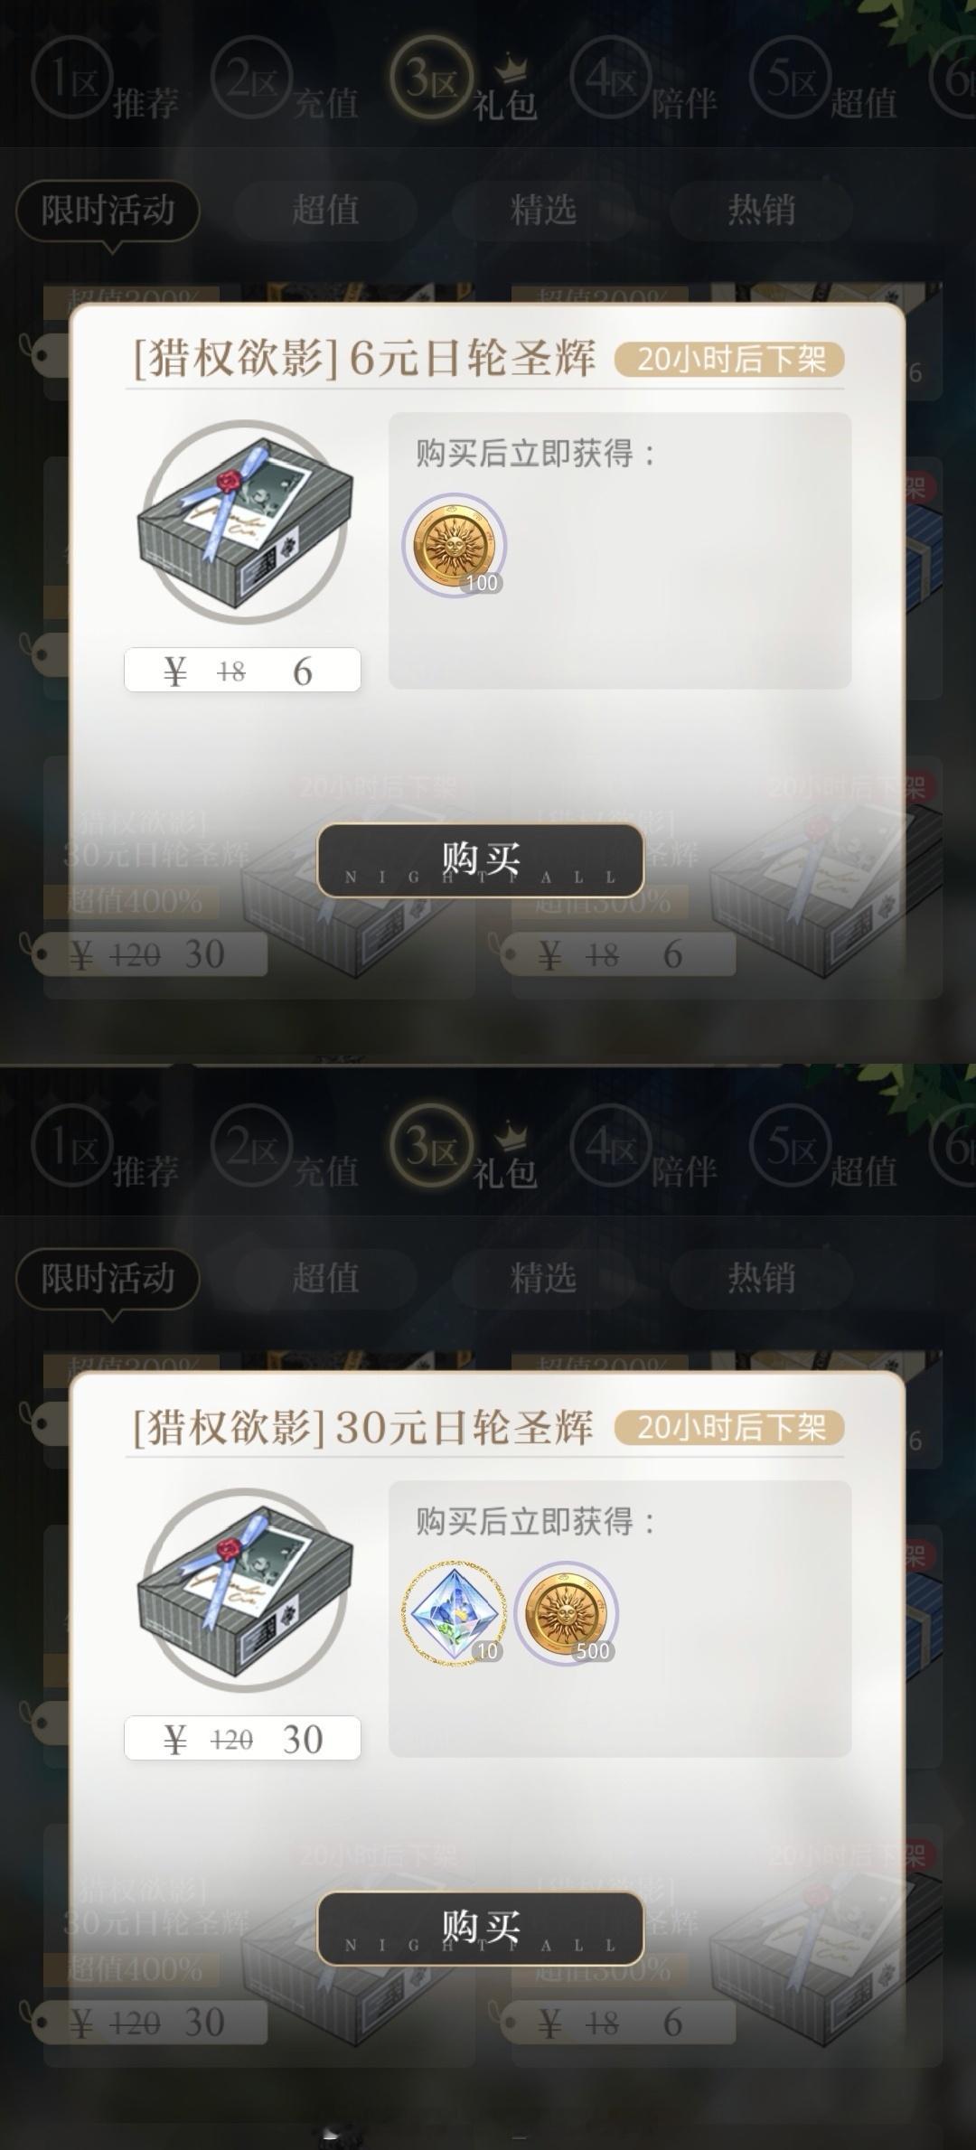Switch to 精选 tab above the 6元 popup
The height and width of the screenshot is (2150, 976).
543,210
